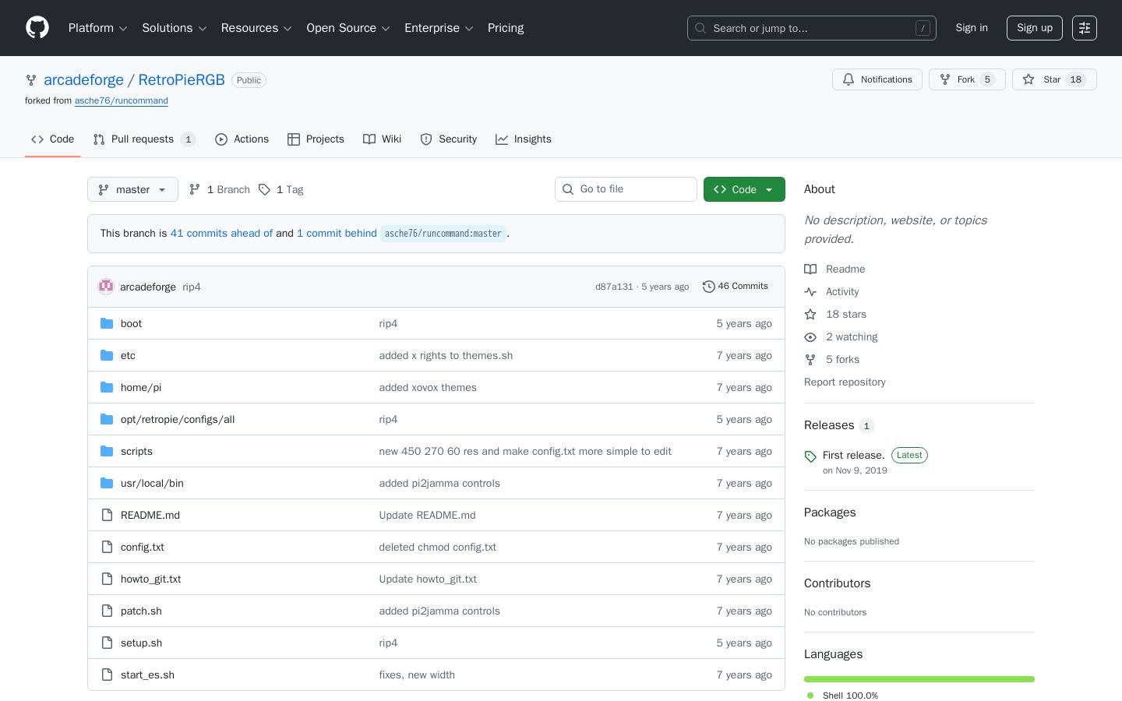Image resolution: width=1122 pixels, height=701 pixels.
Task: Go to the GitHub homepage logo
Action: click(x=37, y=28)
